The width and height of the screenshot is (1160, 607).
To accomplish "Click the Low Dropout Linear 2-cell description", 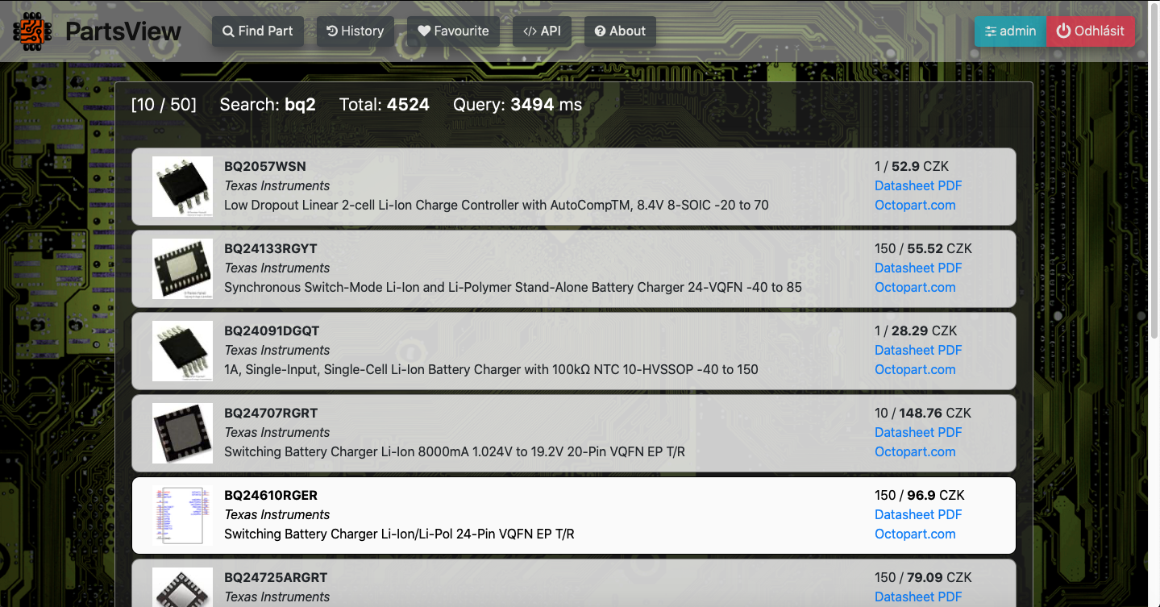I will (497, 205).
